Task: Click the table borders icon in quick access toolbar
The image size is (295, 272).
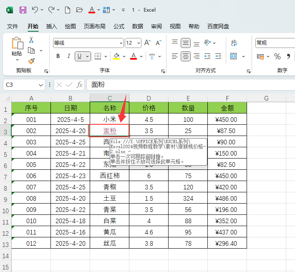Action: pos(106,10)
